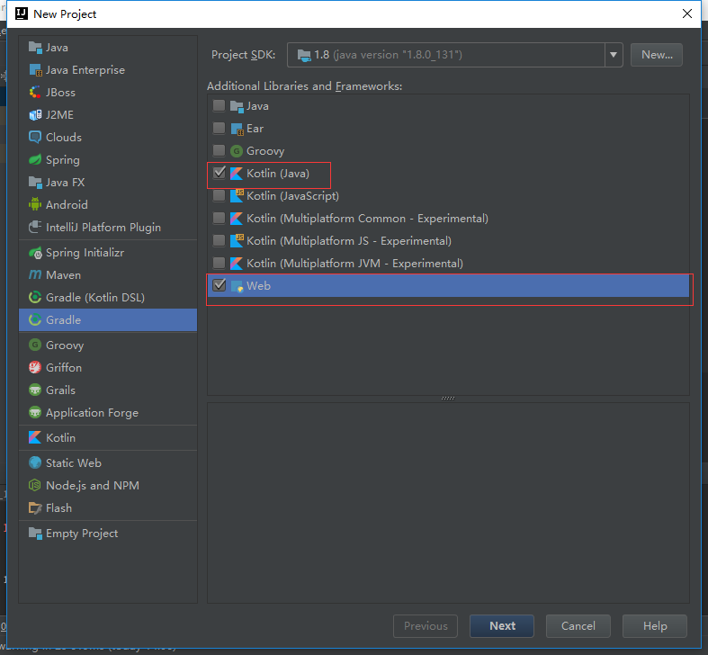The height and width of the screenshot is (655, 708).
Task: Select the Java project type icon
Action: [35, 48]
